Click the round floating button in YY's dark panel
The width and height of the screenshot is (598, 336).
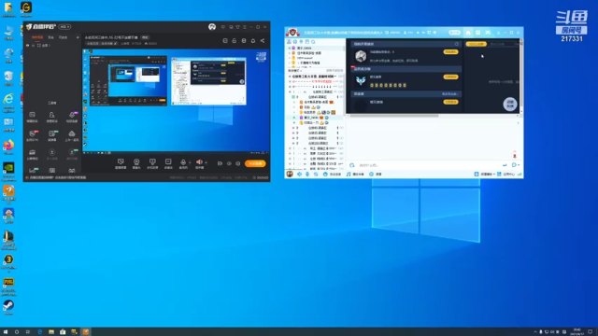pos(510,104)
